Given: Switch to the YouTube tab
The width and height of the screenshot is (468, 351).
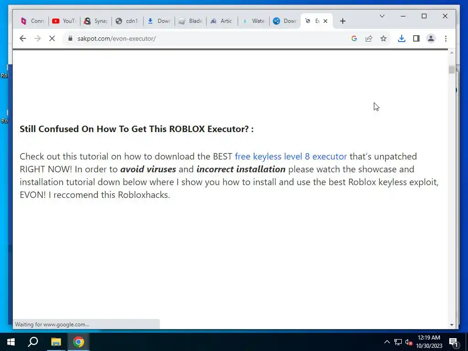Looking at the screenshot, I should [x=64, y=21].
